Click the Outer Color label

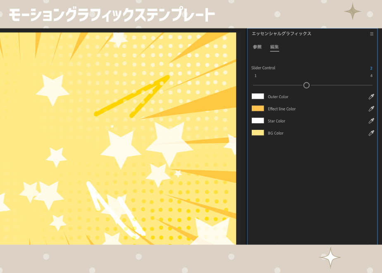tap(278, 97)
